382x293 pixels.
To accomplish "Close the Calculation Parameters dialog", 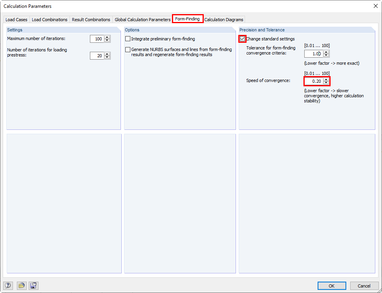I will click(x=376, y=6).
